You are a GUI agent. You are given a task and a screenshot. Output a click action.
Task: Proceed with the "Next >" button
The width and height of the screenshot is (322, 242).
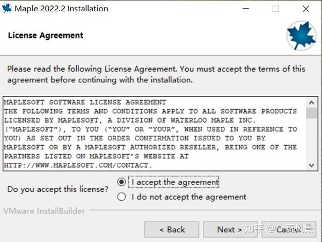(x=229, y=230)
